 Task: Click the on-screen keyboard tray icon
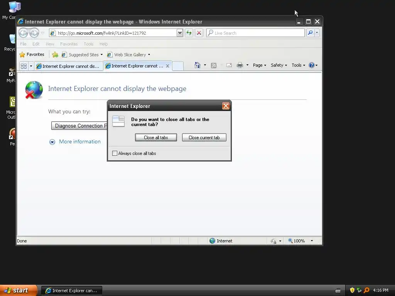point(338,291)
